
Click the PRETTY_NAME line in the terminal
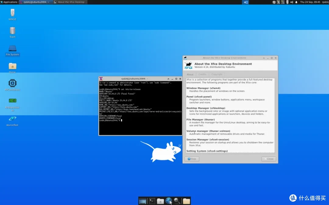(116, 101)
